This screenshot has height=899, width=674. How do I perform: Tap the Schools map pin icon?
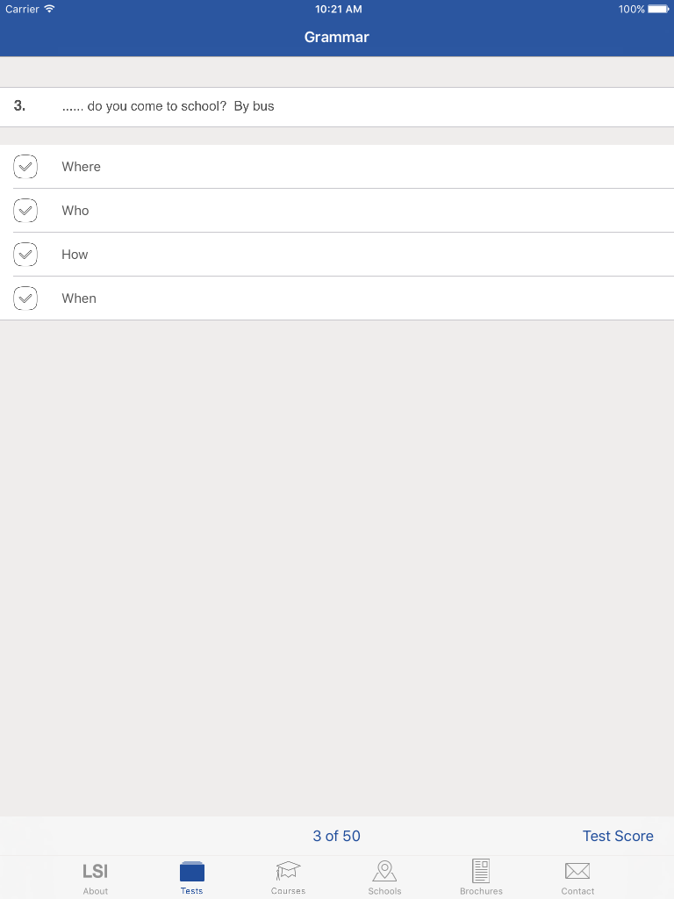[x=384, y=870]
